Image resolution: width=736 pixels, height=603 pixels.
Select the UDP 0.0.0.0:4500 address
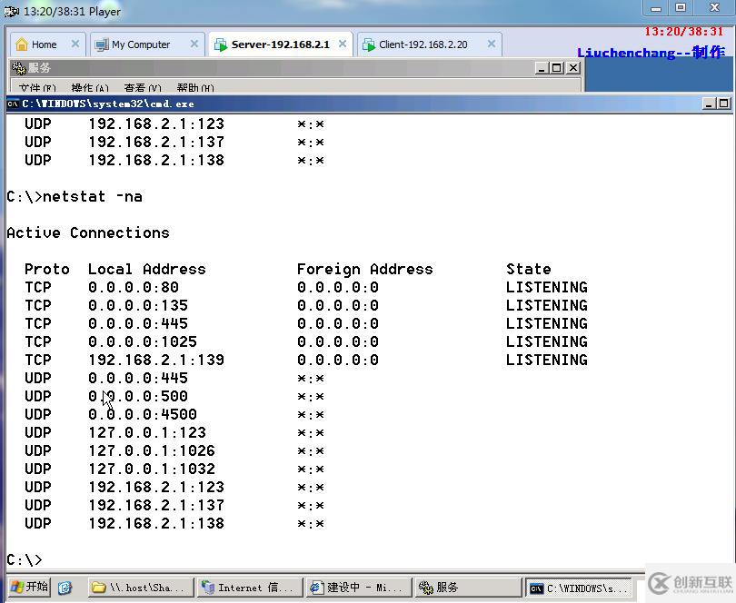143,414
